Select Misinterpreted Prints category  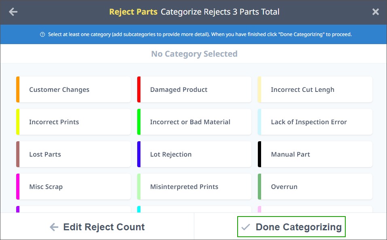pyautogui.click(x=194, y=187)
